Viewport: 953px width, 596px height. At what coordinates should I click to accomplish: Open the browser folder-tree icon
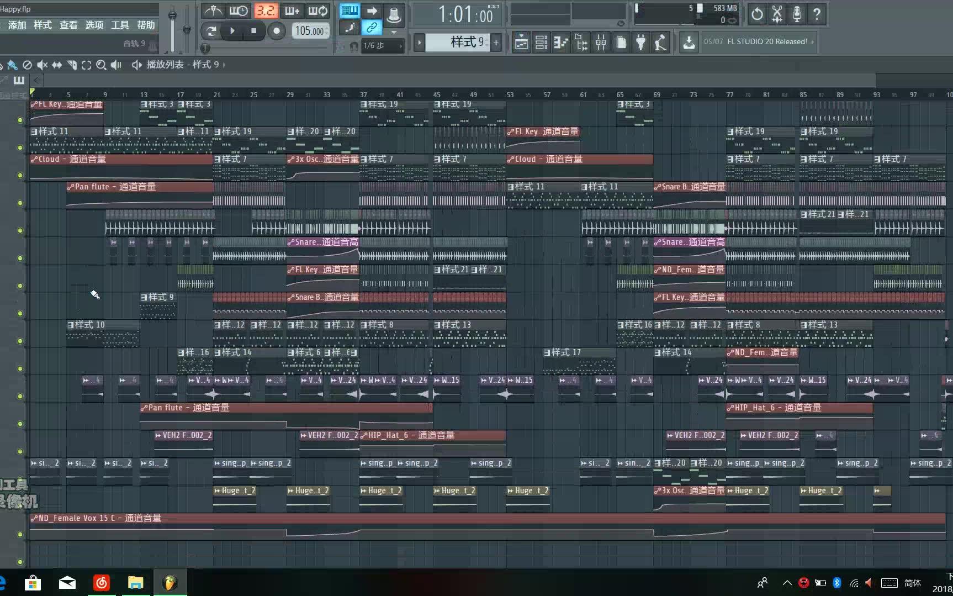click(x=581, y=42)
